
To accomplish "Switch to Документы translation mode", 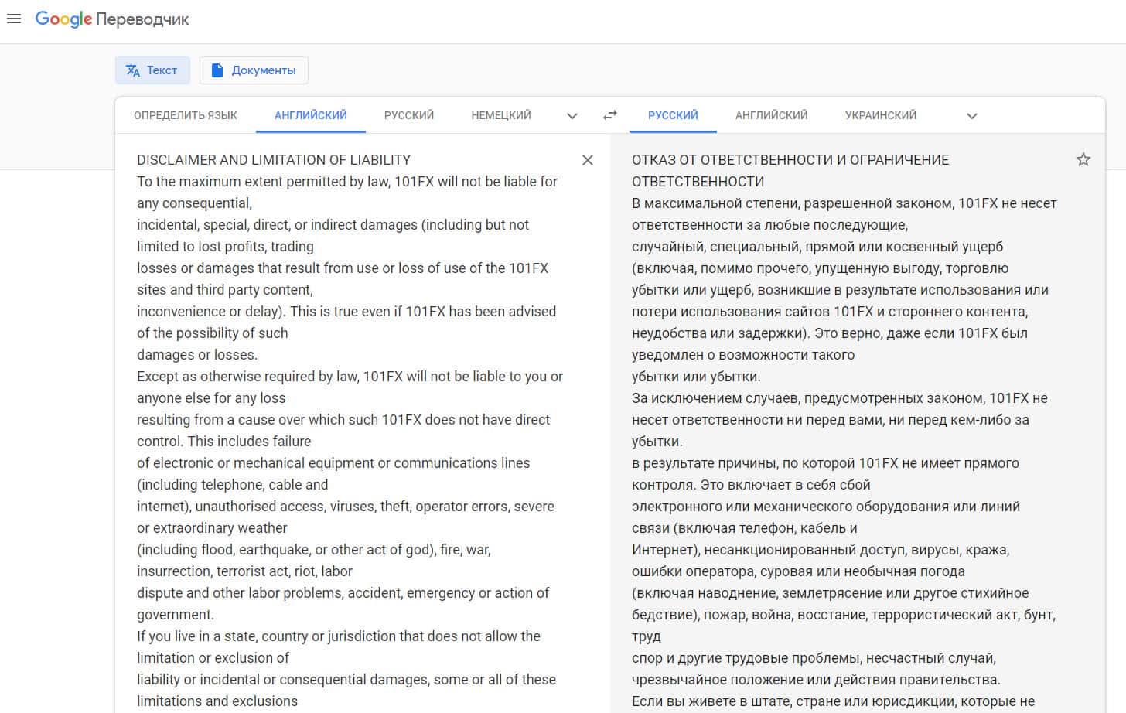I will [x=254, y=70].
